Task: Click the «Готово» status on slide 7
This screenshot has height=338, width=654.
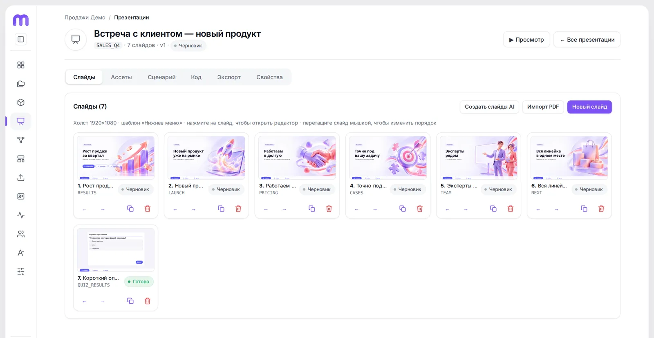Action: coord(139,282)
